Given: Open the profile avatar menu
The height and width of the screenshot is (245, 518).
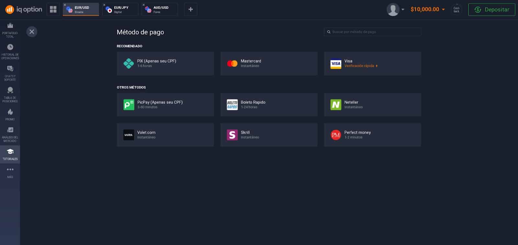Looking at the screenshot, I should [393, 10].
